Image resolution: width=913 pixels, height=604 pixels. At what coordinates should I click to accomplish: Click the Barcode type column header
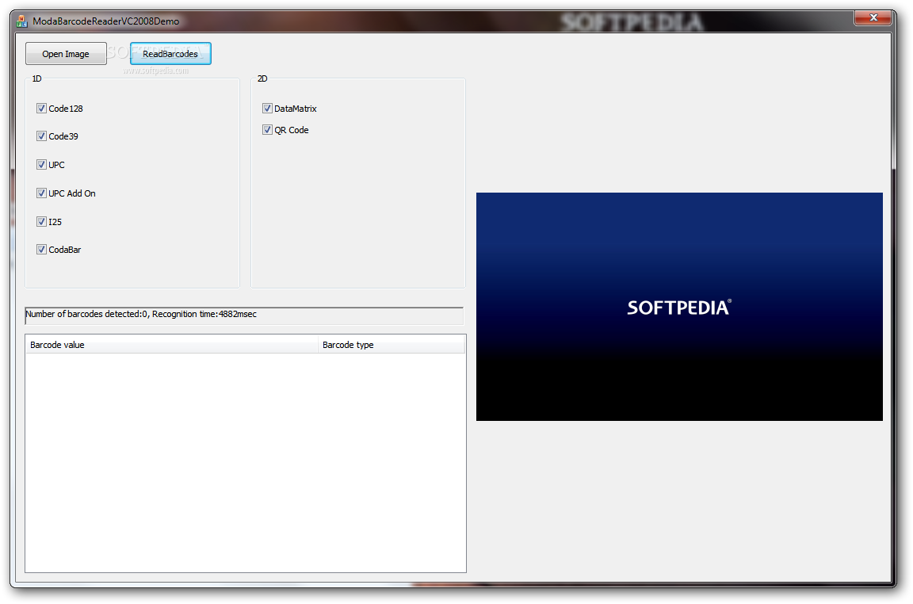(392, 345)
